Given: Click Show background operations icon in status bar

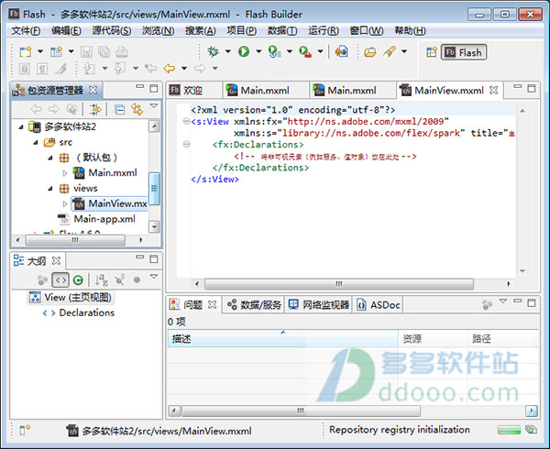Looking at the screenshot, I should pos(531,430).
